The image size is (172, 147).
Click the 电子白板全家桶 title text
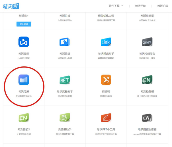tap(147, 130)
